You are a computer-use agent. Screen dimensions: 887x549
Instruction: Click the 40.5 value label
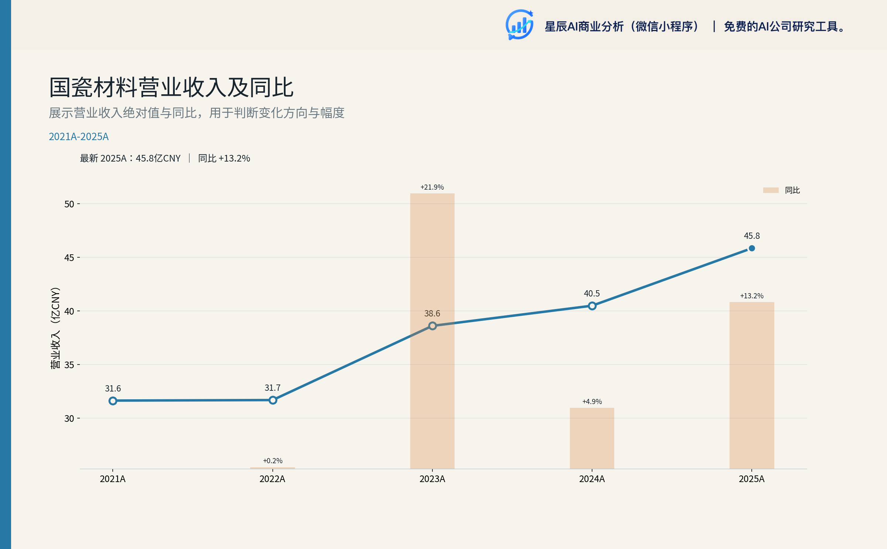coord(592,294)
